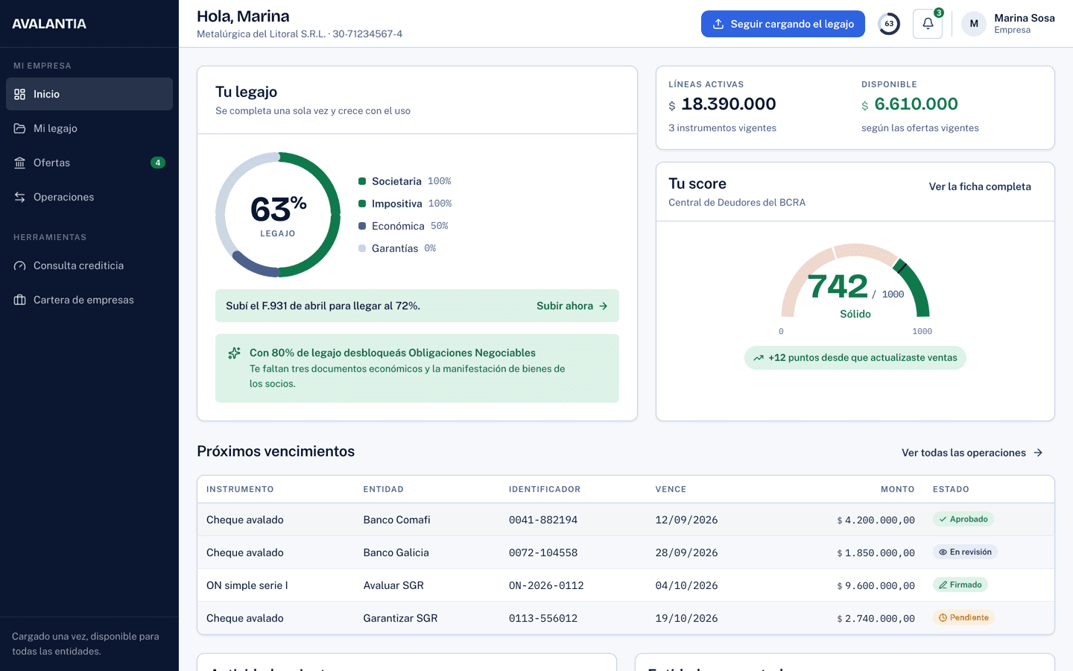Click the Garantizar SGR entity cell
This screenshot has height=671, width=1073.
(400, 618)
